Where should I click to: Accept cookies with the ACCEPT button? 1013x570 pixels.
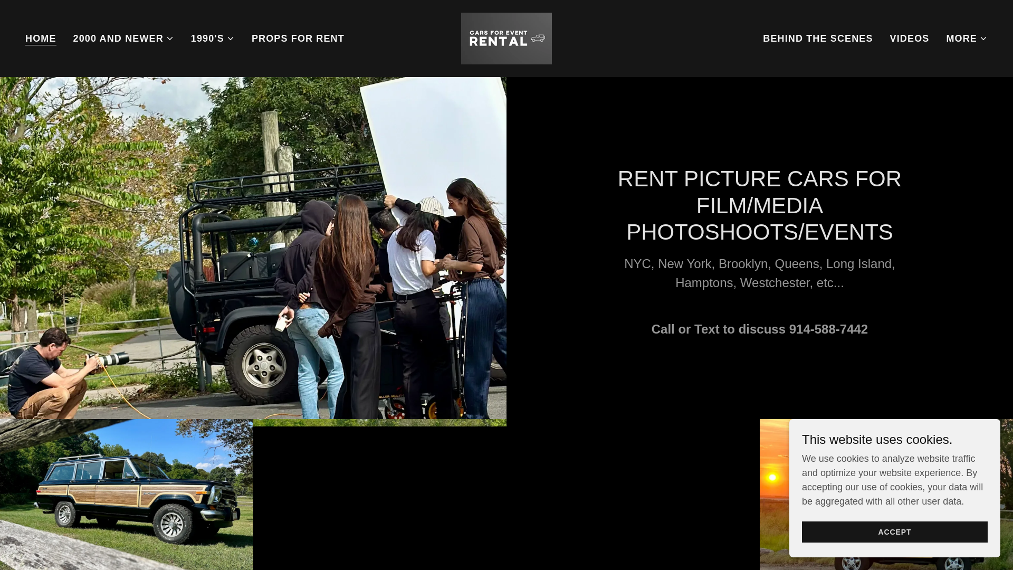pyautogui.click(x=894, y=532)
